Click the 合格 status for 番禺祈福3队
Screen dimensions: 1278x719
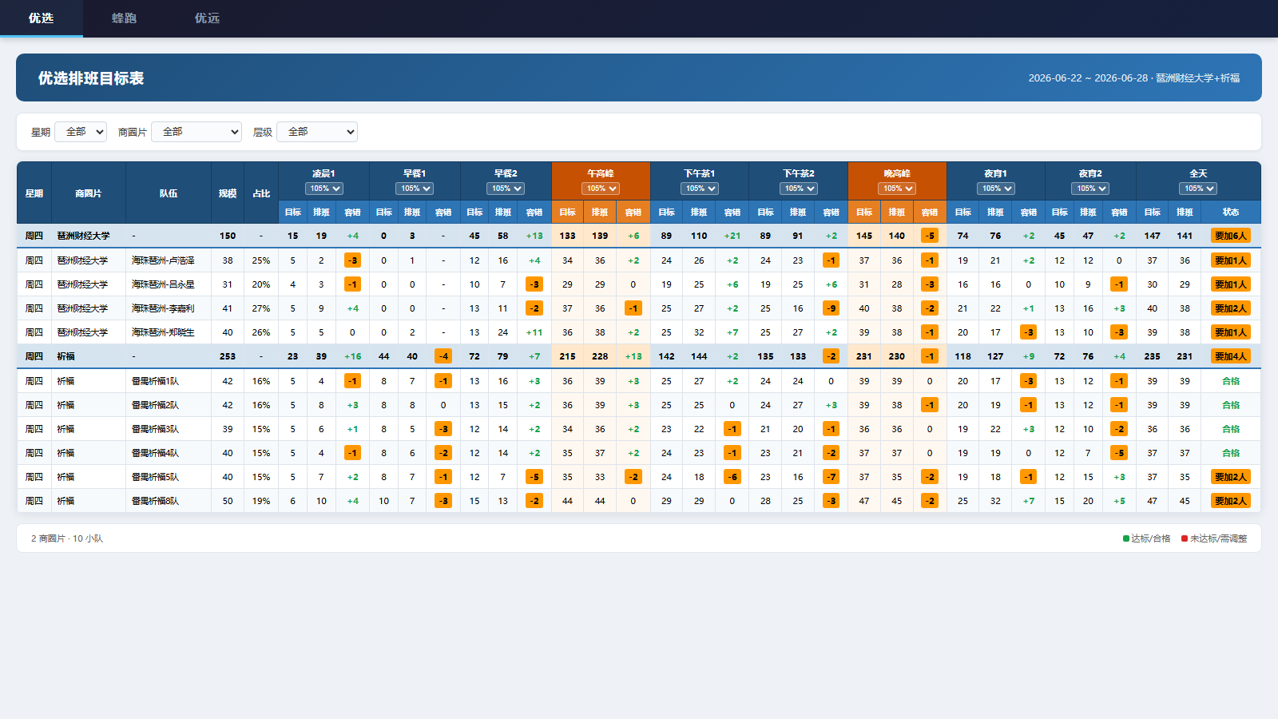[1231, 429]
